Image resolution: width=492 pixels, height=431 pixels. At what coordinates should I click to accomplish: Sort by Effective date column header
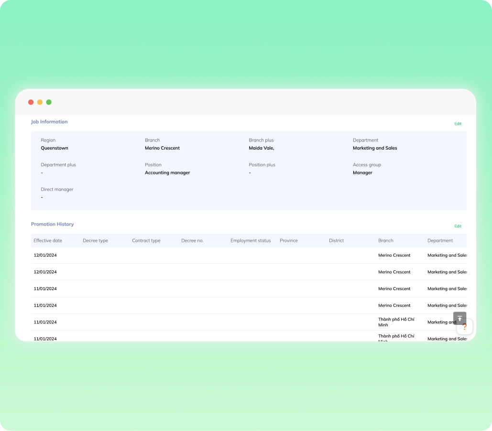(x=48, y=241)
